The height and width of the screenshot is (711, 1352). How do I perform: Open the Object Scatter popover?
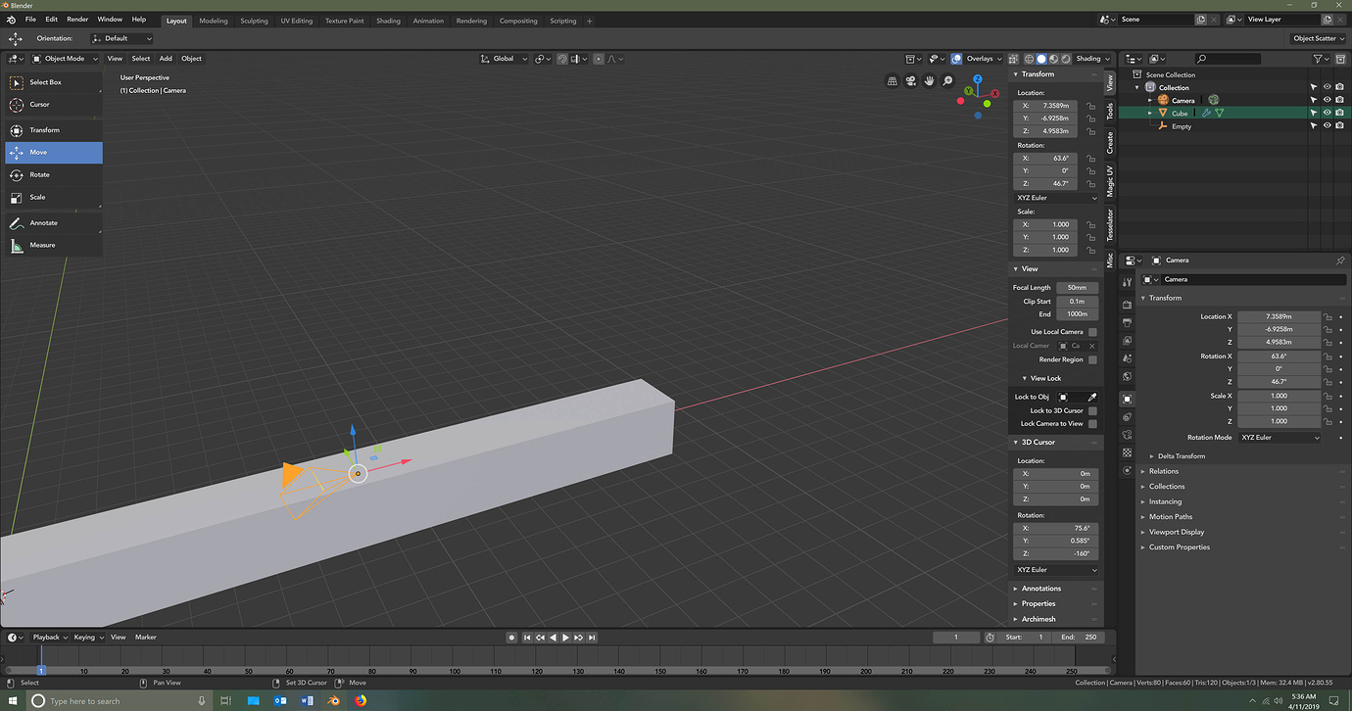1319,37
